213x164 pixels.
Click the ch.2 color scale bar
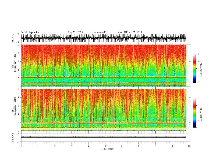point(194,113)
